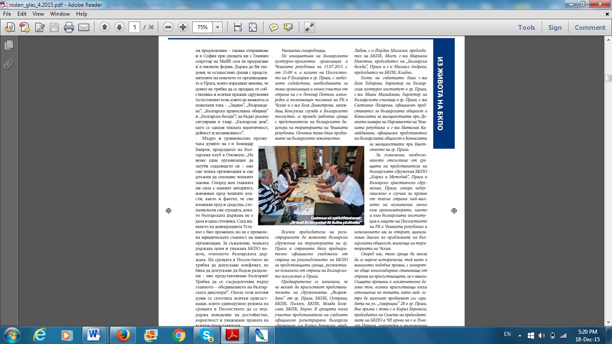Open the Comment pane
Viewport: 612px width, 344px height.
[590, 27]
